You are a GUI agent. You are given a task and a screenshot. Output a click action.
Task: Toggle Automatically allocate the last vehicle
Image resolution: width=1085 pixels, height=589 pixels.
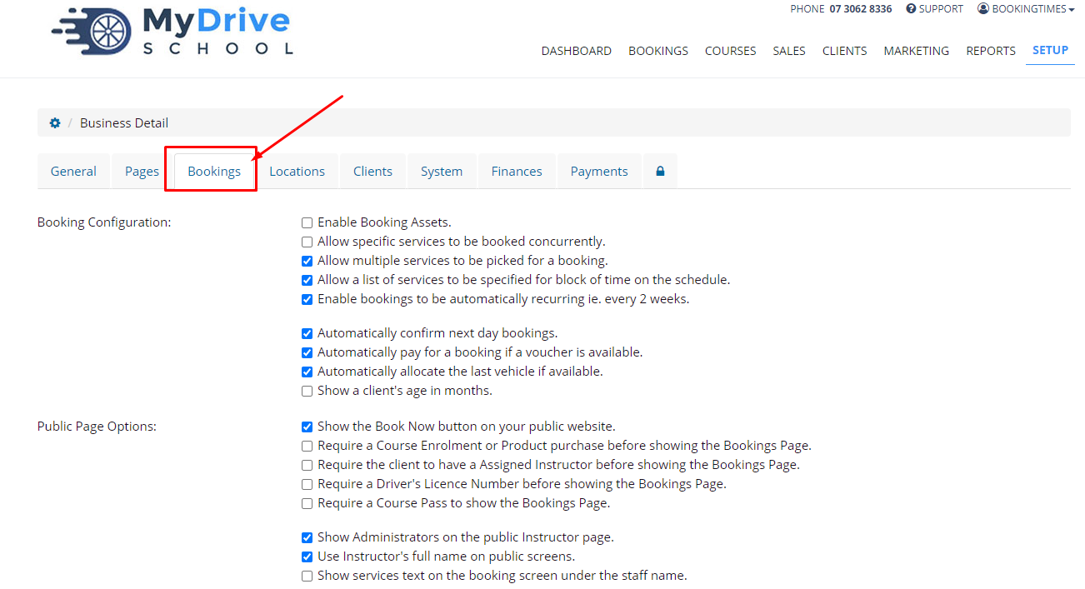click(x=307, y=372)
